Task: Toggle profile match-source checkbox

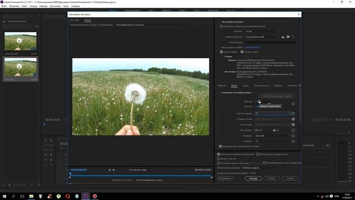Action: [x=293, y=136]
